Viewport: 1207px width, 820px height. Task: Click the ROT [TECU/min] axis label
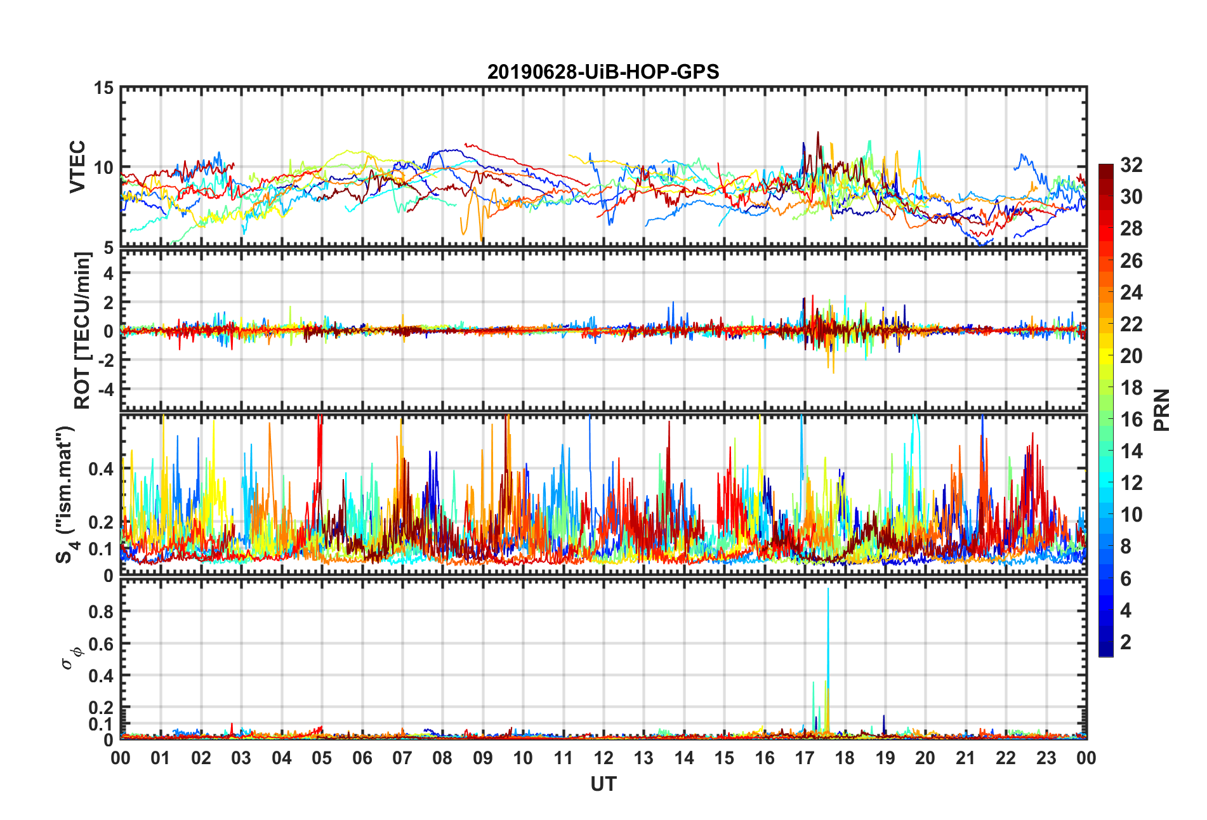[x=82, y=331]
